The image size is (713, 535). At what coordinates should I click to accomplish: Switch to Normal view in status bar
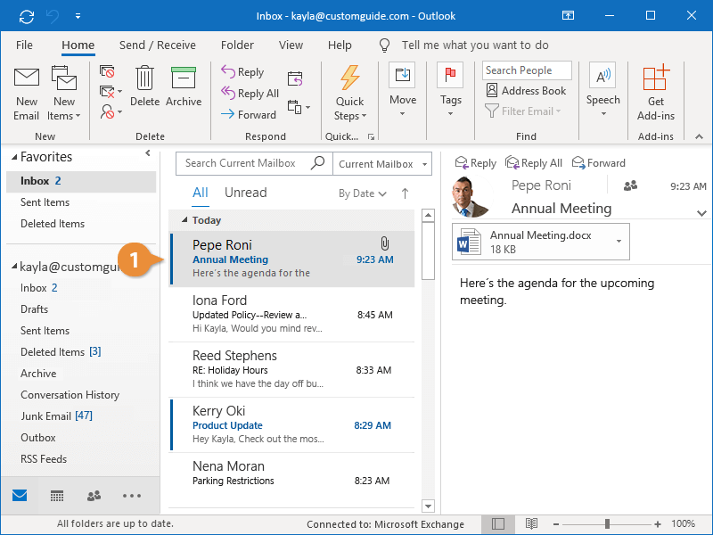[498, 524]
